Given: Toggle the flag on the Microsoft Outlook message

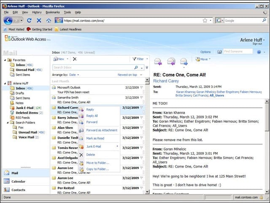Looking at the screenshot, I should coord(142,88).
